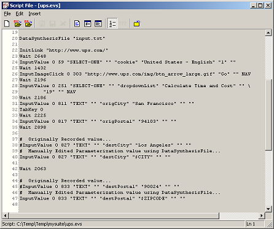Click the horizontal scrollbar thumb
The image size is (274, 229).
[x=114, y=215]
